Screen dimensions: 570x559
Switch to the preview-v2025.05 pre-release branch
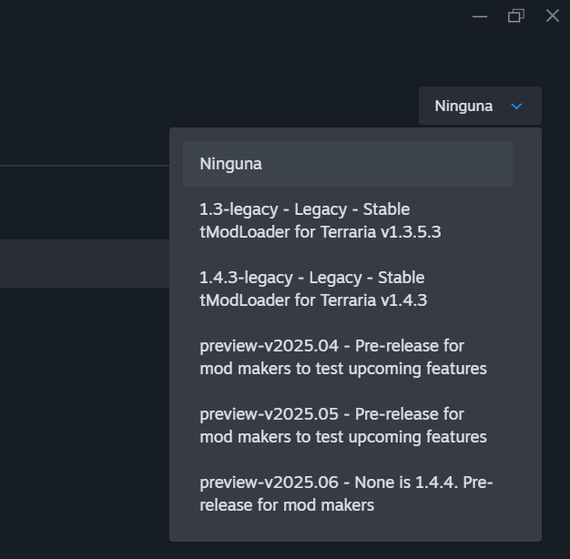click(331, 414)
